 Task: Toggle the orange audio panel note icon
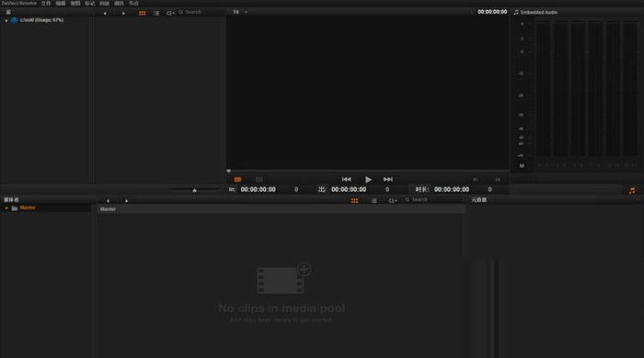point(632,191)
